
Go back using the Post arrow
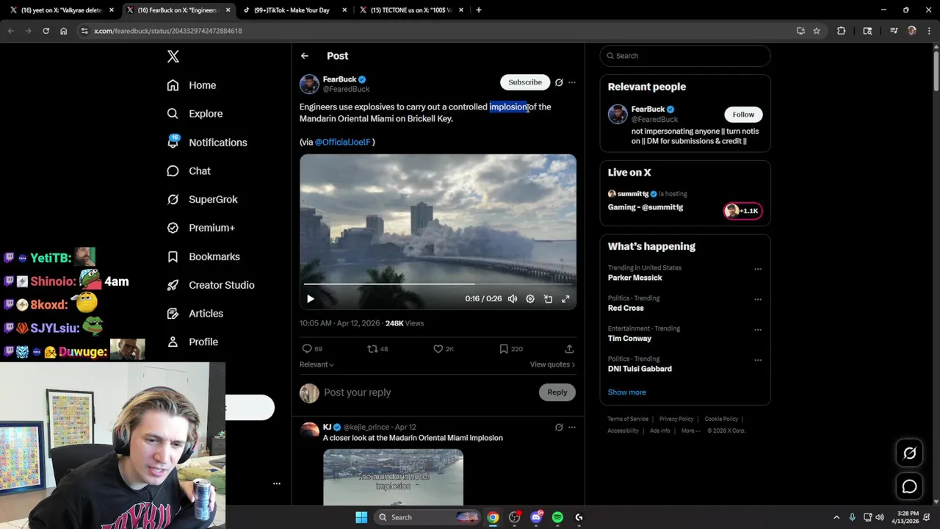[305, 56]
